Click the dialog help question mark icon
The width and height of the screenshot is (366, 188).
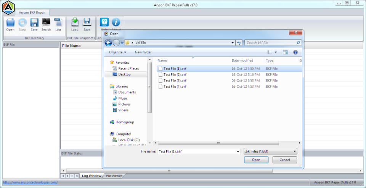[x=295, y=52]
